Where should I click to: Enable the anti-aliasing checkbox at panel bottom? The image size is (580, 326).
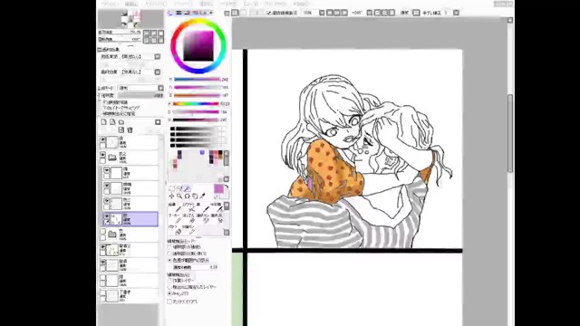coord(169,302)
